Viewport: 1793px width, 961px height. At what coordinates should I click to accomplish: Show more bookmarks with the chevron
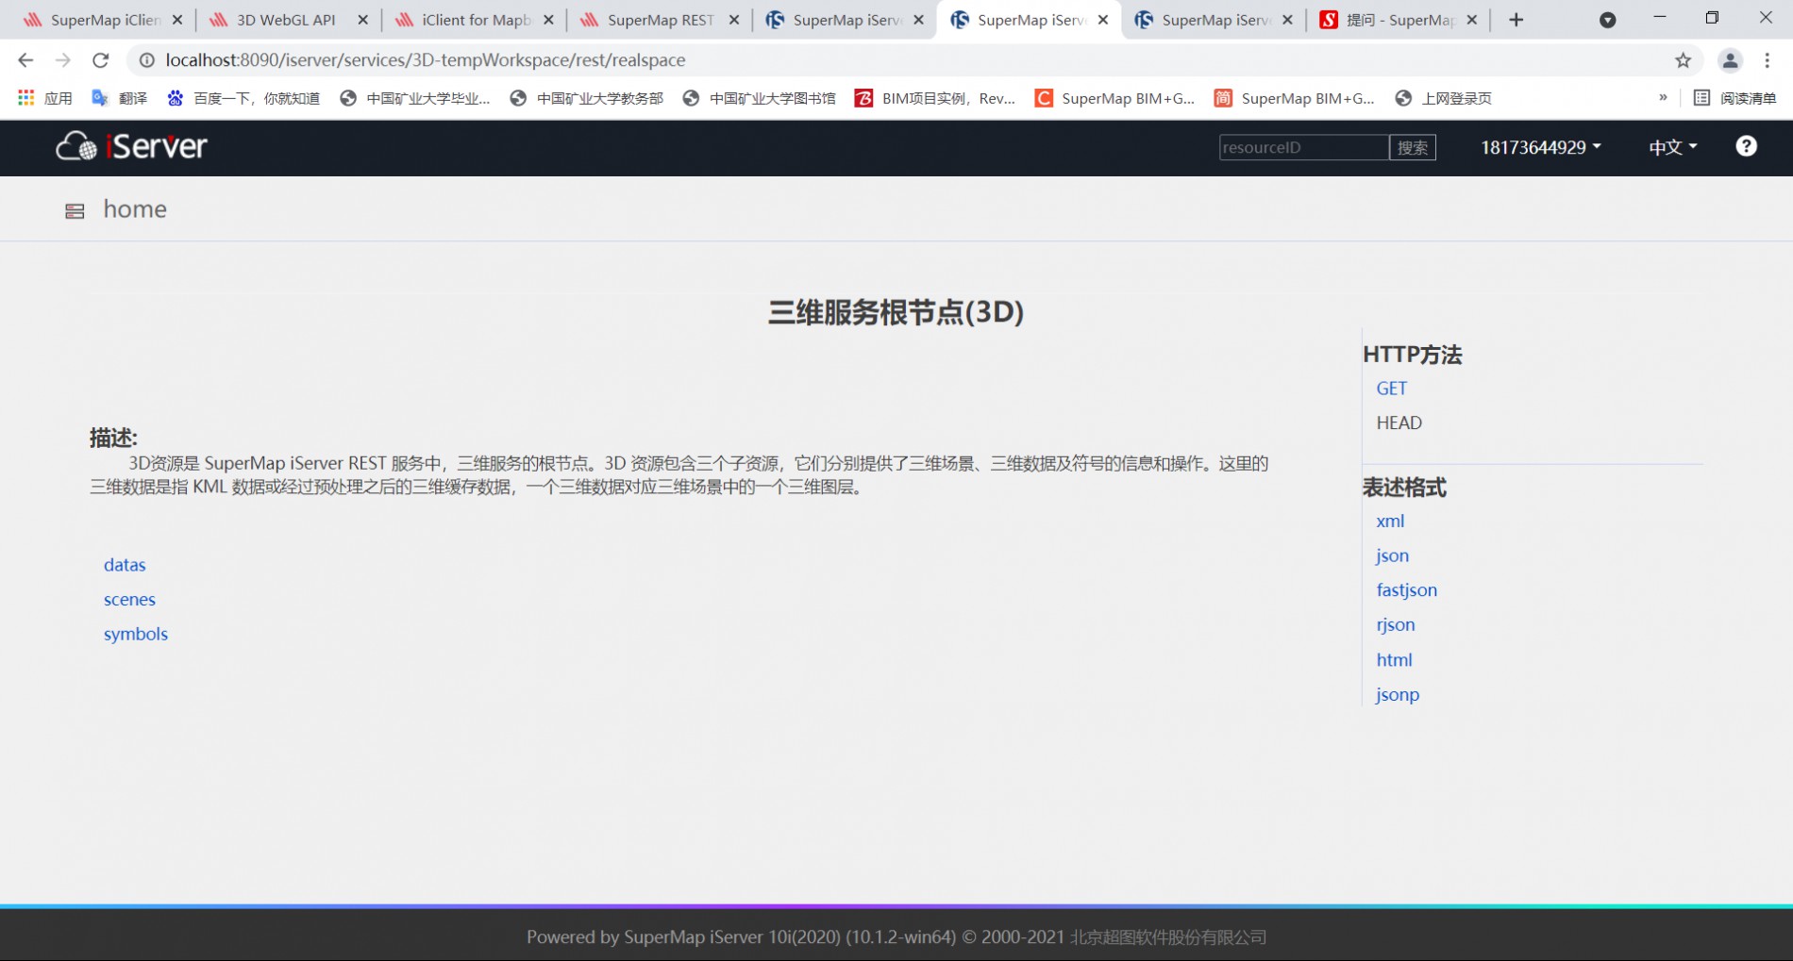(1663, 97)
